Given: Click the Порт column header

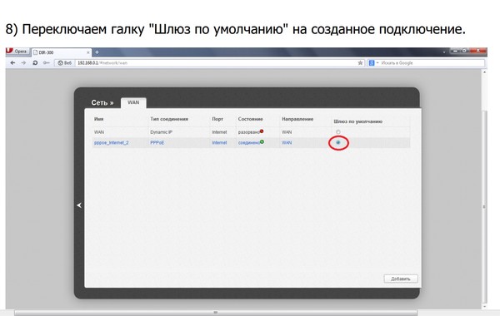Looking at the screenshot, I should click(x=217, y=119).
